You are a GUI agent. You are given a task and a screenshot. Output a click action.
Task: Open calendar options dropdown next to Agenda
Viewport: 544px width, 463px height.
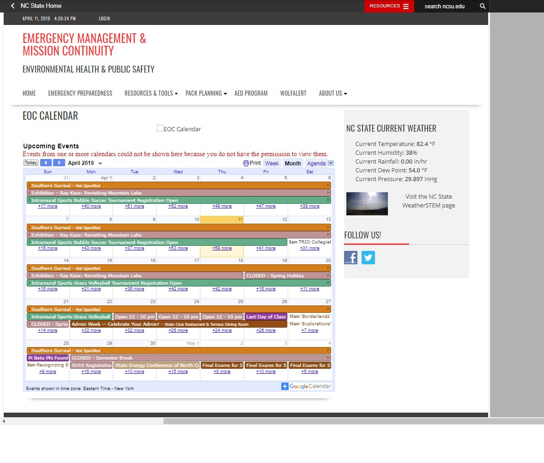click(331, 163)
